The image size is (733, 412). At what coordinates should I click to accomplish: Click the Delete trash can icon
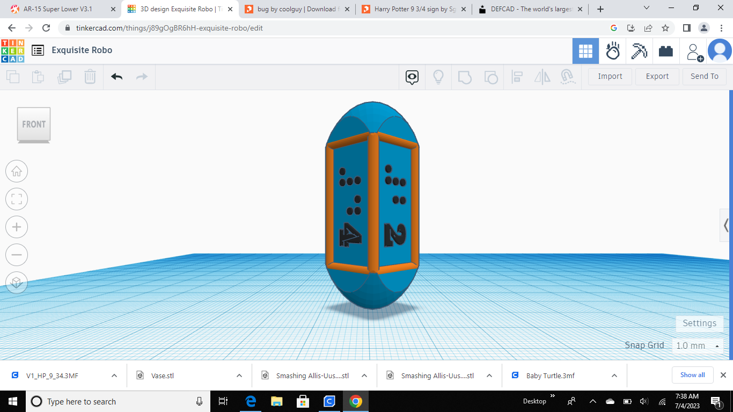90,77
